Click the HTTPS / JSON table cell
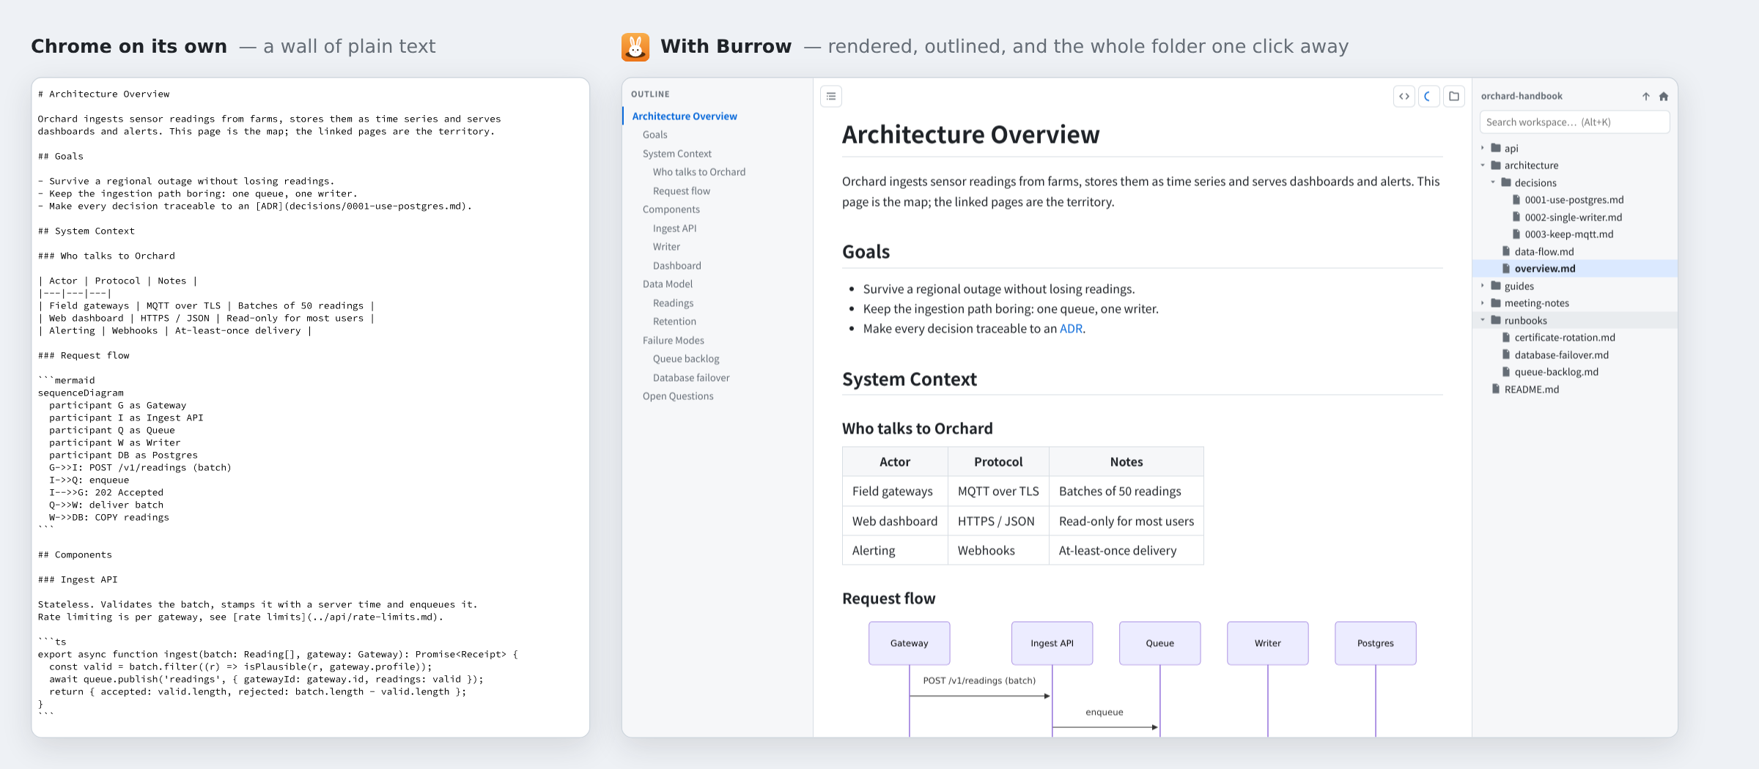 [x=998, y=521]
